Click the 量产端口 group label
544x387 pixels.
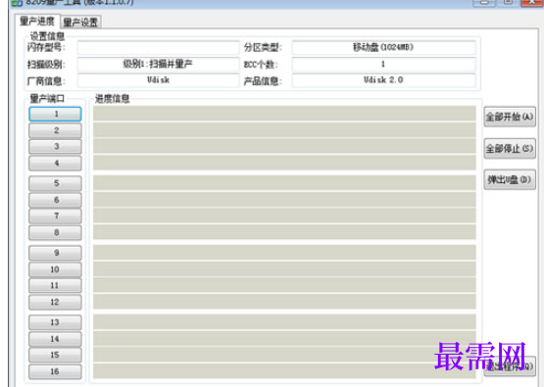[47, 99]
